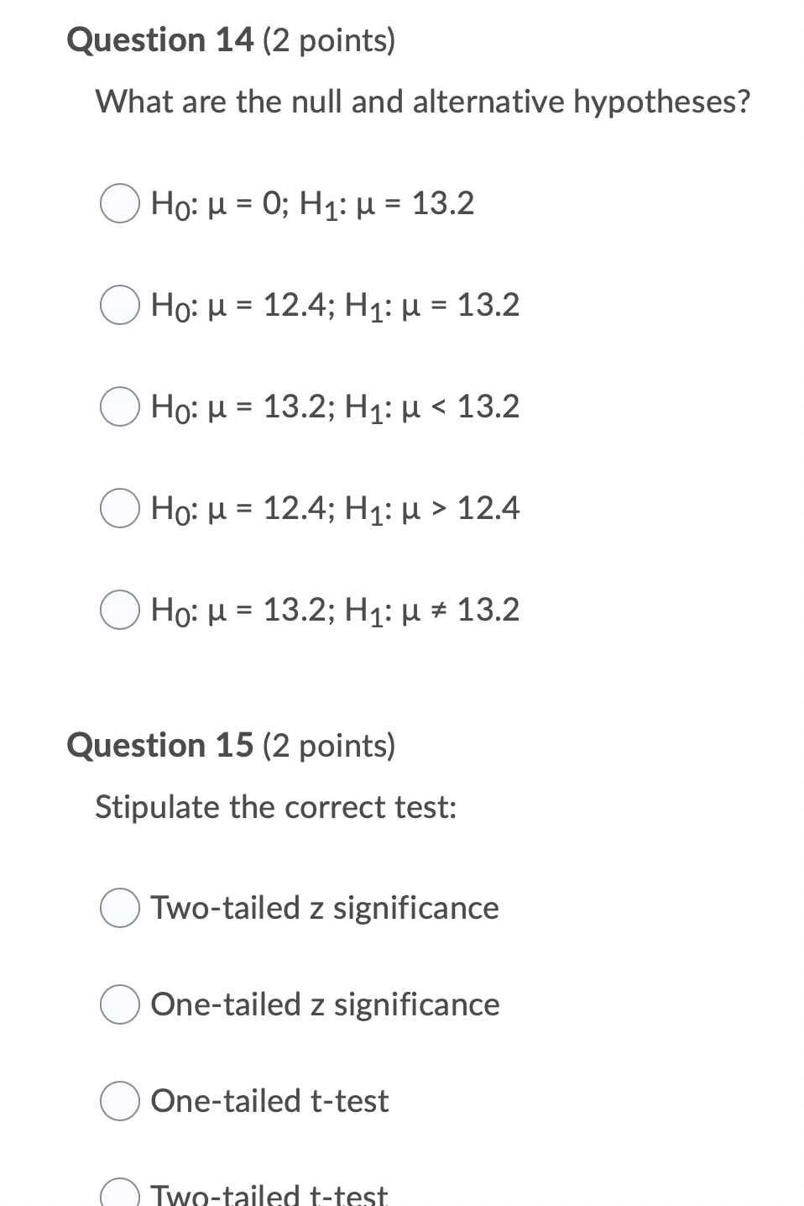The width and height of the screenshot is (804, 1206).
Task: Click the One-tailed t-test label text
Action: coord(269,1100)
